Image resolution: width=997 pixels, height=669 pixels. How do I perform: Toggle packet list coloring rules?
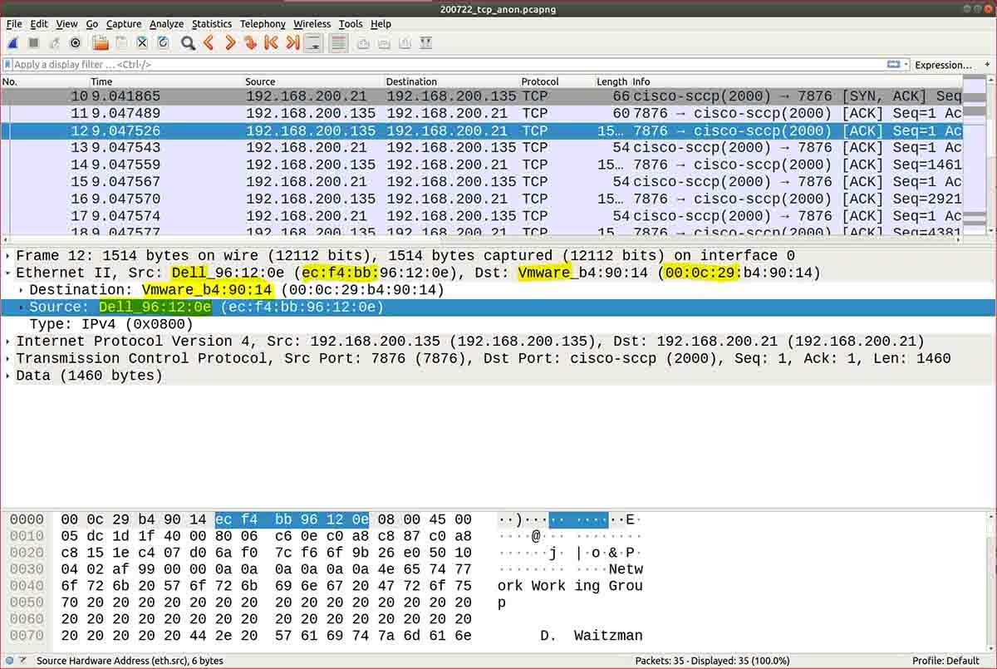point(338,43)
